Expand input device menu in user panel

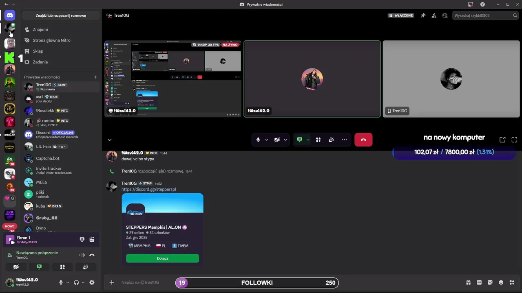[68, 282]
